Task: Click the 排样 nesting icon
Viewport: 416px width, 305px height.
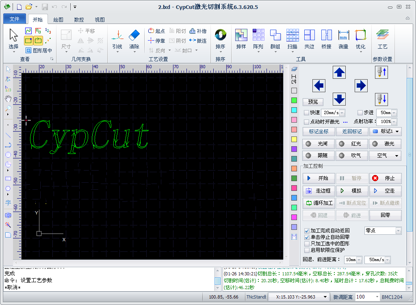Action: click(x=241, y=36)
